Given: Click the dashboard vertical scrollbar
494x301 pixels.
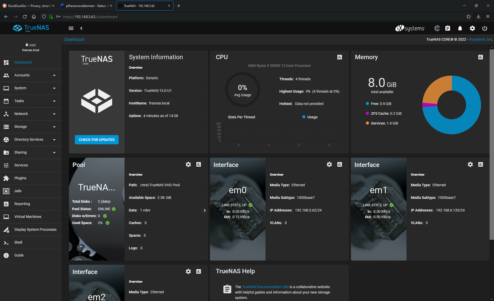Looking at the screenshot, I should (492, 145).
